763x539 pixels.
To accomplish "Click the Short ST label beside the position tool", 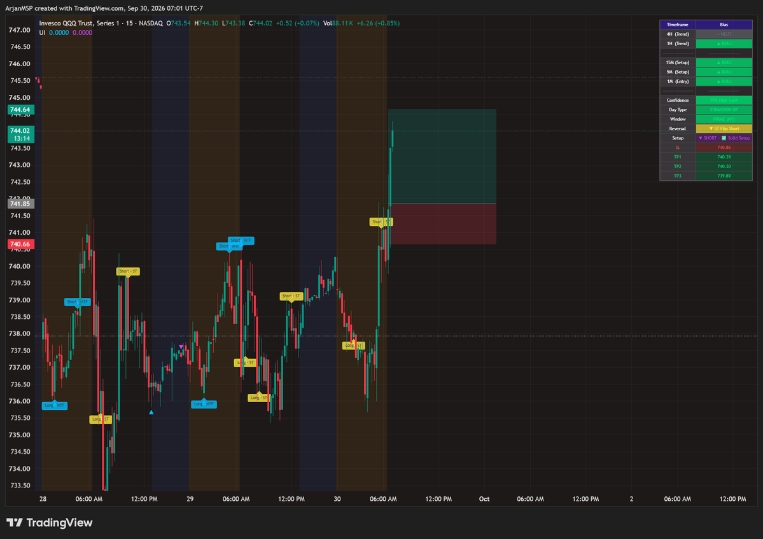I will coord(381,222).
